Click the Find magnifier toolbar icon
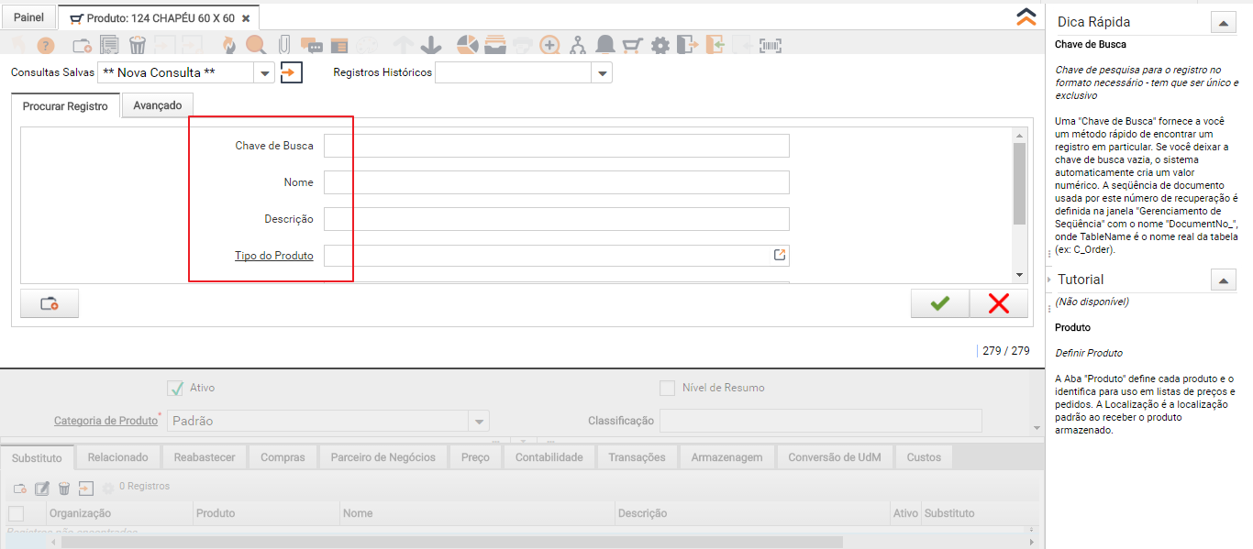 256,45
